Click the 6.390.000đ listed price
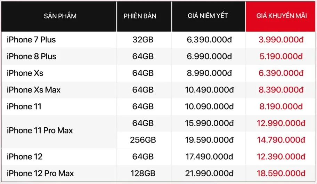Viewport: 317px width, 184px height. pyautogui.click(x=209, y=40)
